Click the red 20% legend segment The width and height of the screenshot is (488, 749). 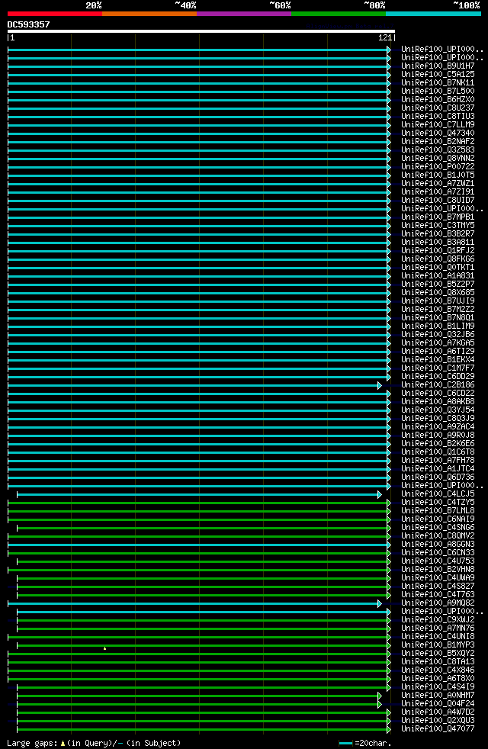tap(54, 14)
